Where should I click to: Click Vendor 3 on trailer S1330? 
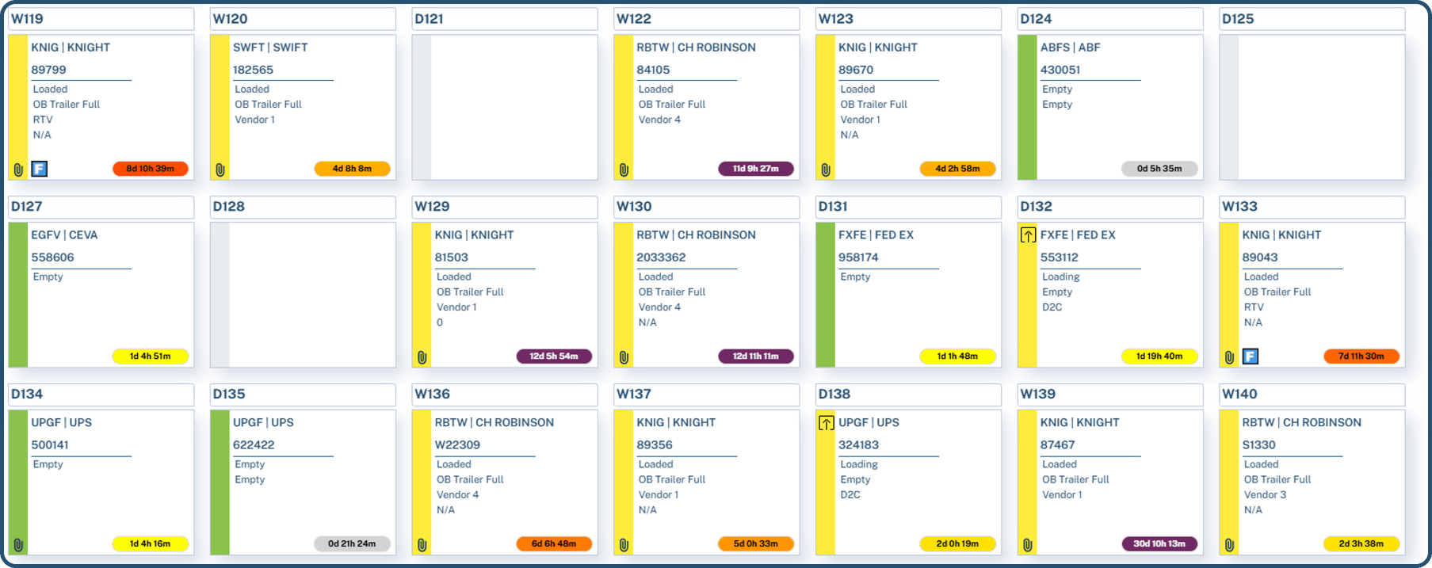[x=1266, y=495]
